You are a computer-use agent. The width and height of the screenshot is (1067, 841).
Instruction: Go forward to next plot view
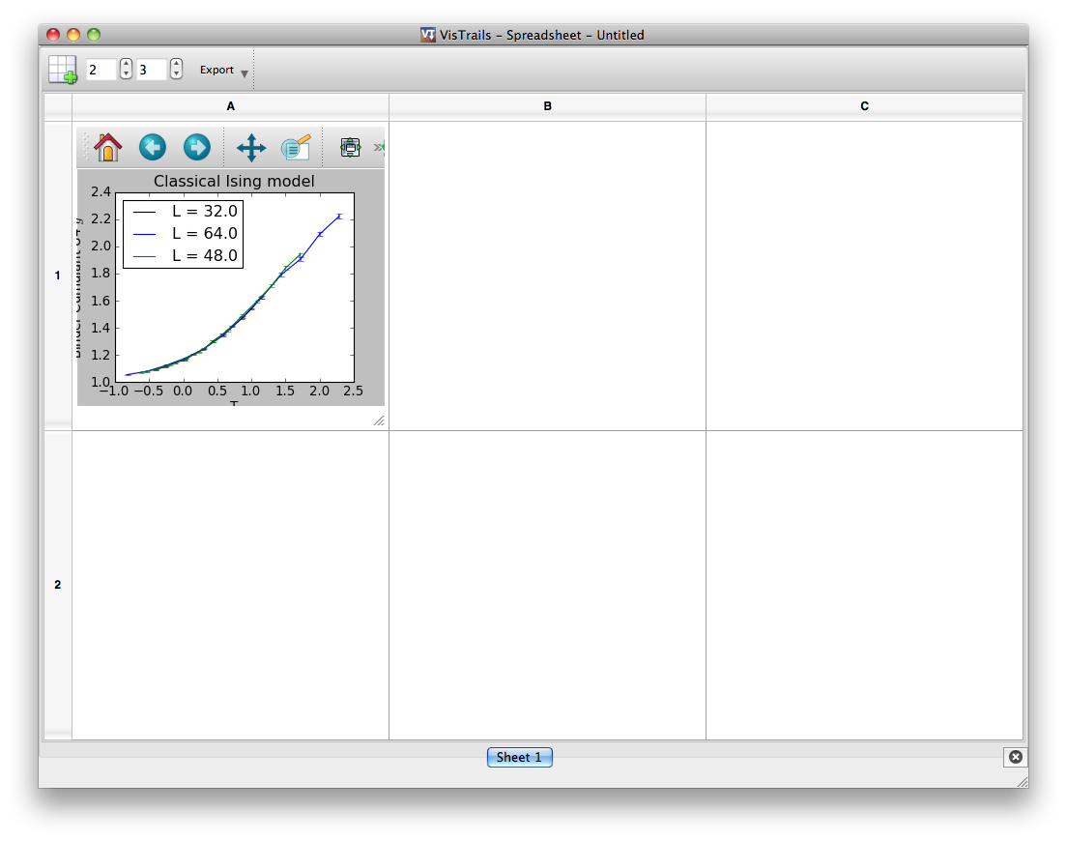tap(197, 148)
